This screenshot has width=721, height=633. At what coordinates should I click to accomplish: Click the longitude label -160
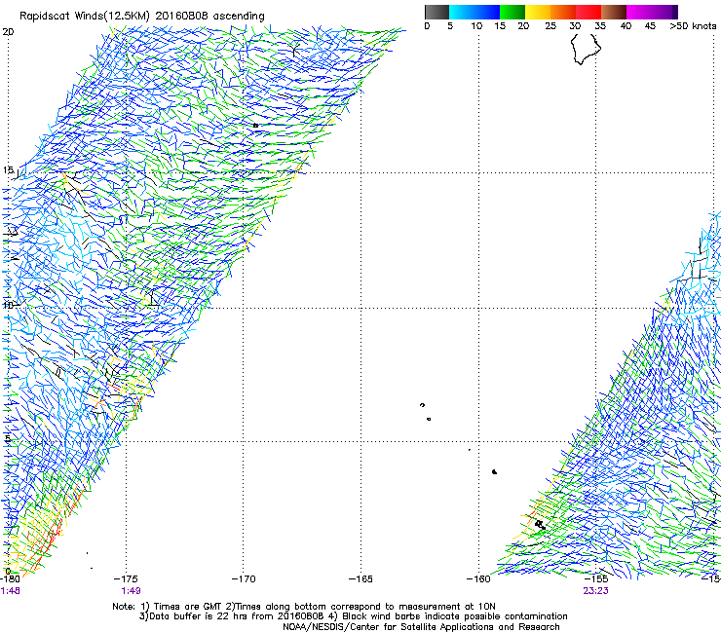(478, 579)
